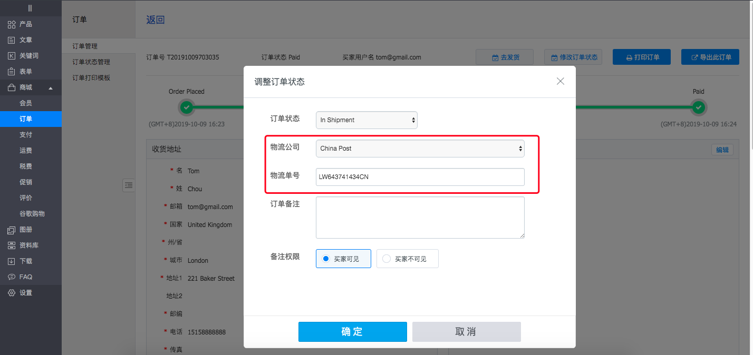Select the 买家不可见 radio button
753x355 pixels.
(387, 259)
